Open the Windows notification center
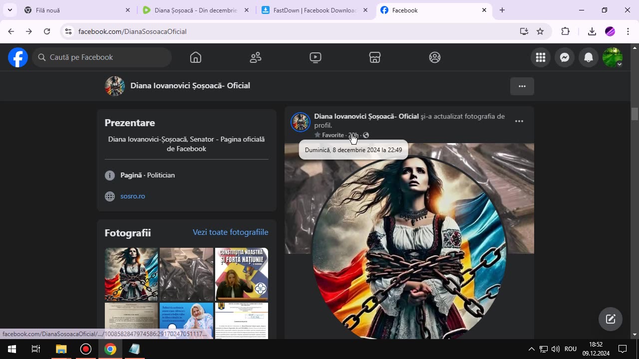639x359 pixels. pos(623,349)
